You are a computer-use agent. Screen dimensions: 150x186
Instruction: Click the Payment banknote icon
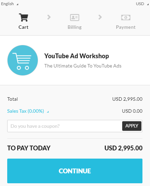126,17
